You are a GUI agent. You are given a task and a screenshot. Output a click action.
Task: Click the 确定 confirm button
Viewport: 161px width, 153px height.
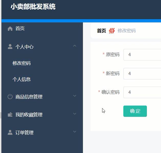coord(135,111)
